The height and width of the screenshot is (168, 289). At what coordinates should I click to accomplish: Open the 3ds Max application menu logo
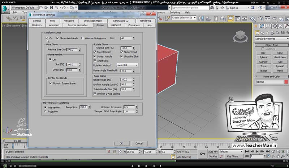tap(5, 9)
